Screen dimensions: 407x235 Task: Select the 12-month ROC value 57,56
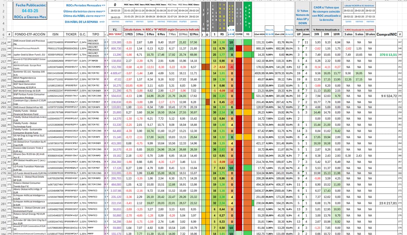click(194, 42)
